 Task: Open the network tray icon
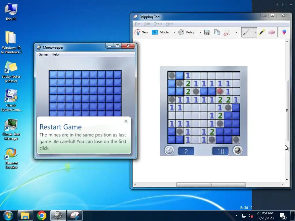pyautogui.click(x=244, y=216)
